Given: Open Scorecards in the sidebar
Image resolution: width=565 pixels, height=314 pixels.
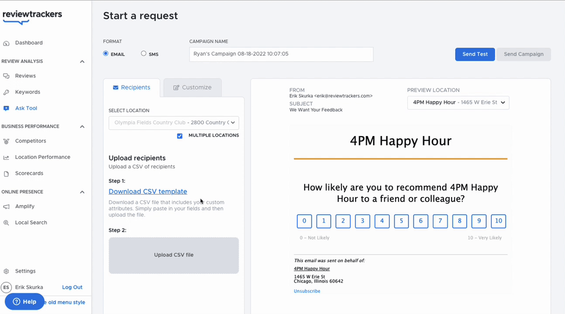Looking at the screenshot, I should (x=29, y=174).
